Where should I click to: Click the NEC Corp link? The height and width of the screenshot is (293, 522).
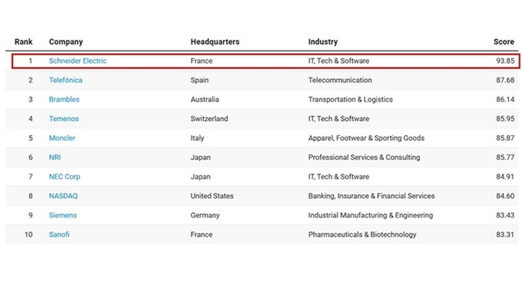point(65,177)
